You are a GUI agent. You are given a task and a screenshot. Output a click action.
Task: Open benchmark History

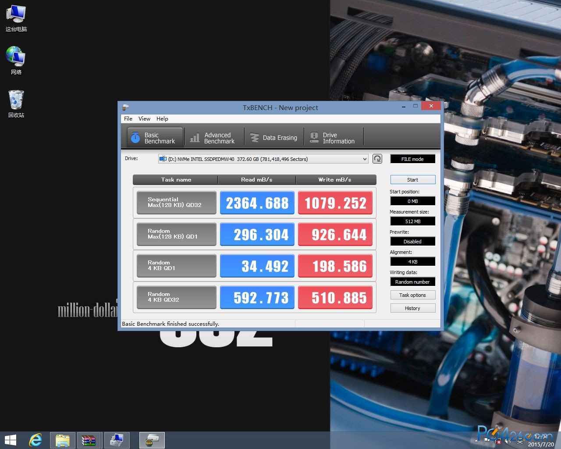(412, 308)
